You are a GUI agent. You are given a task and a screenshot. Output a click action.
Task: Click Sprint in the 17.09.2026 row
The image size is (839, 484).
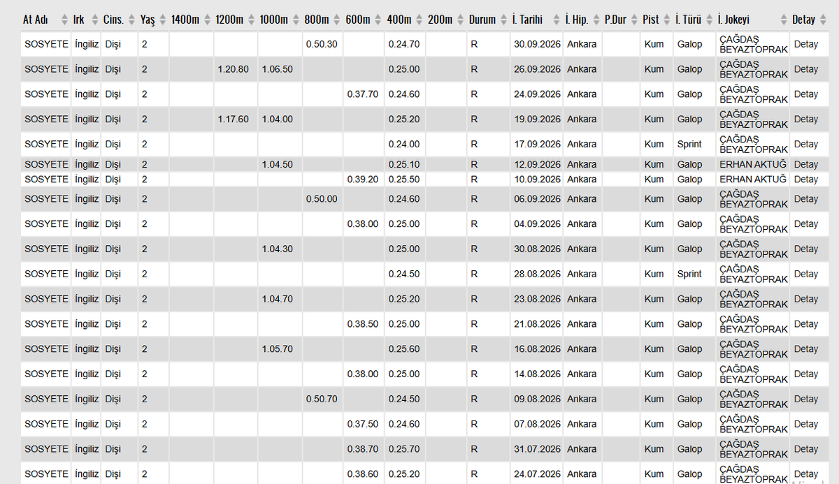(689, 144)
